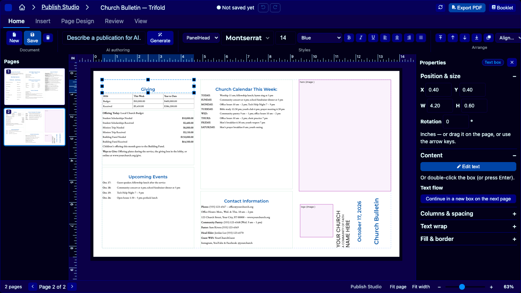Expand Text wrap section
521x293 pixels.
(x=469, y=226)
